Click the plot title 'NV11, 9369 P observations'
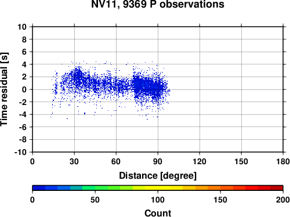This screenshot has height=217, width=290. [158, 4]
